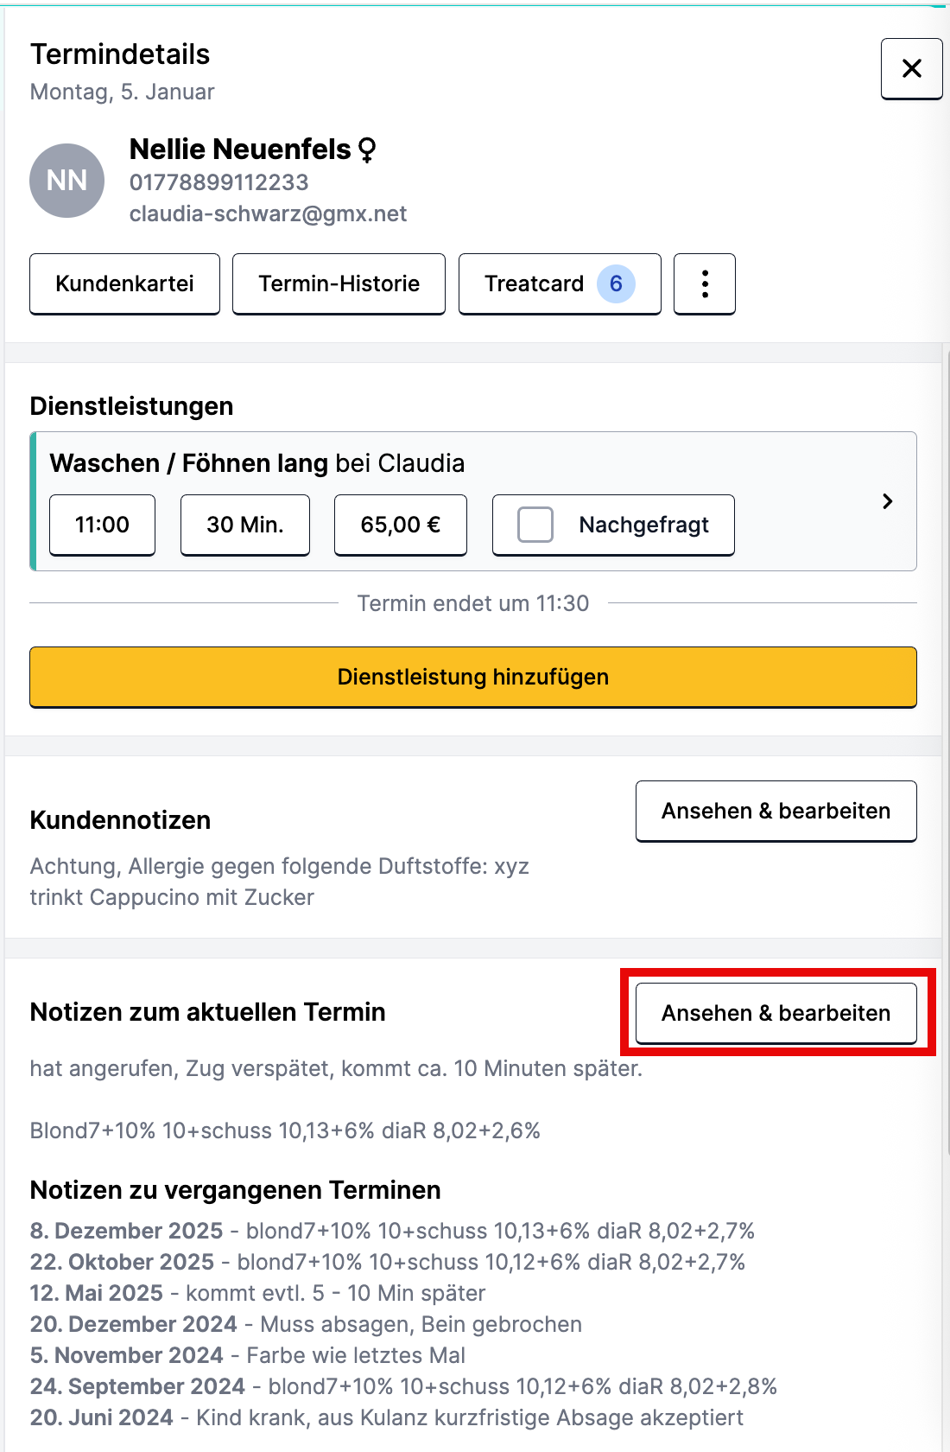
Task: Edit Kundennotizen via Ansehen & bearbeiten
Action: [776, 811]
